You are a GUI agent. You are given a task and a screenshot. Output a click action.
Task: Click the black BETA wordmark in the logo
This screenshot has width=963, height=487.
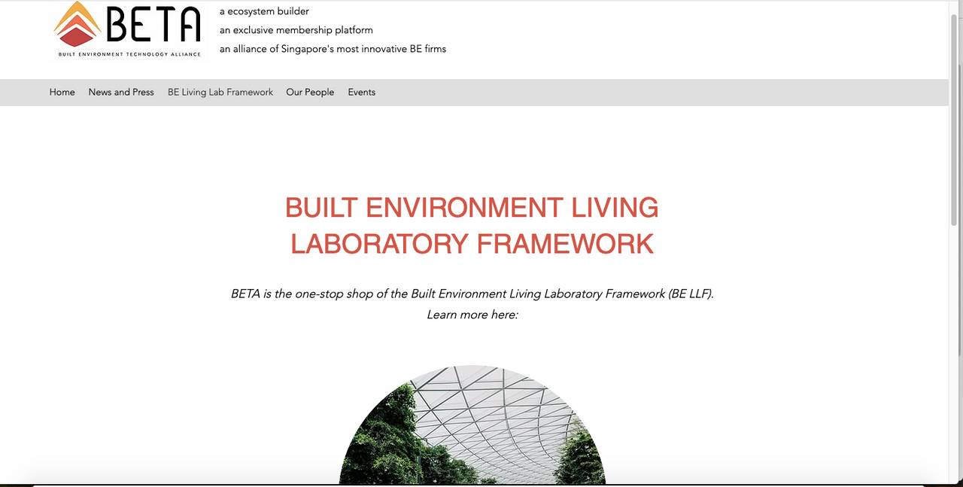click(x=153, y=26)
